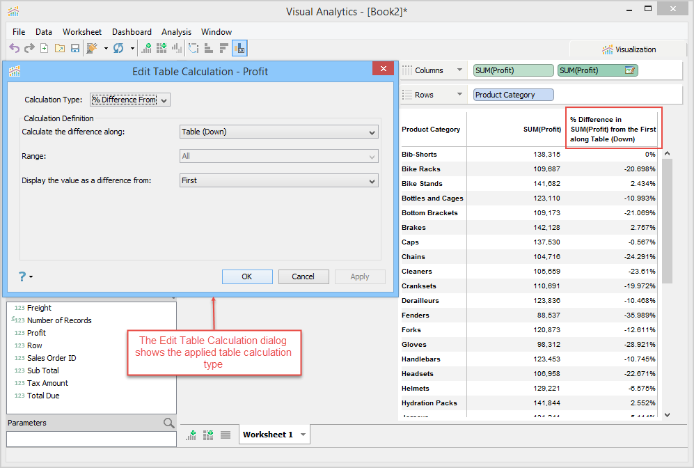This screenshot has height=468, width=694.
Task: Open the Analysis menu
Action: [176, 32]
